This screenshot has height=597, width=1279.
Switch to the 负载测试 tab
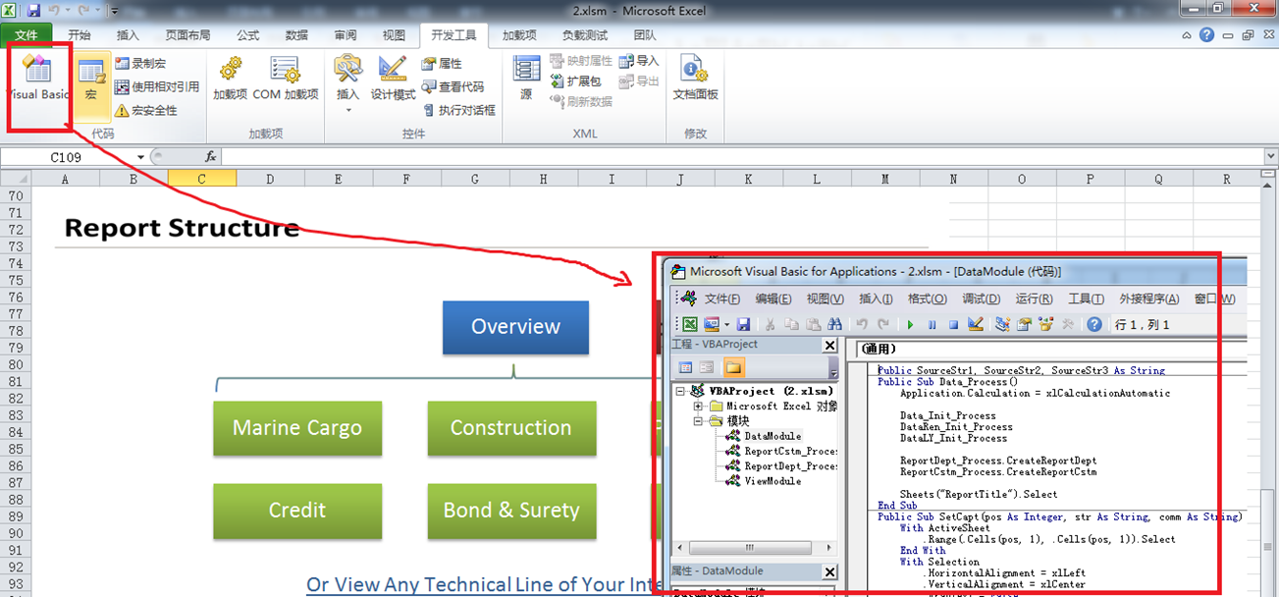(x=585, y=35)
